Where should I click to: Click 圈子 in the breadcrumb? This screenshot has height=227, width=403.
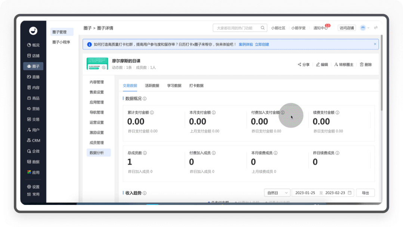pos(87,28)
